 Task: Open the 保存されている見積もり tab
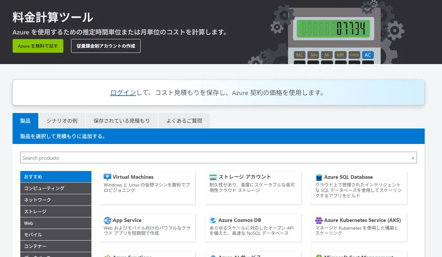pos(122,121)
